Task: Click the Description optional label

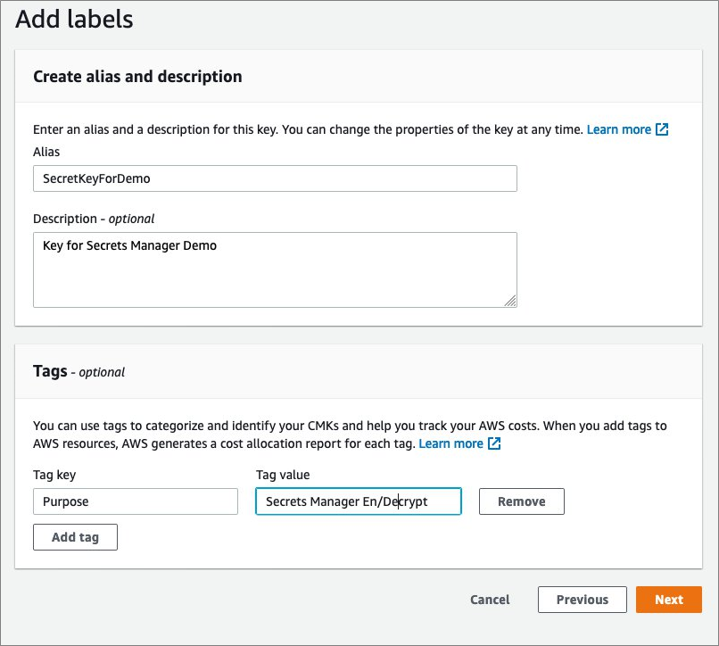Action: (94, 219)
